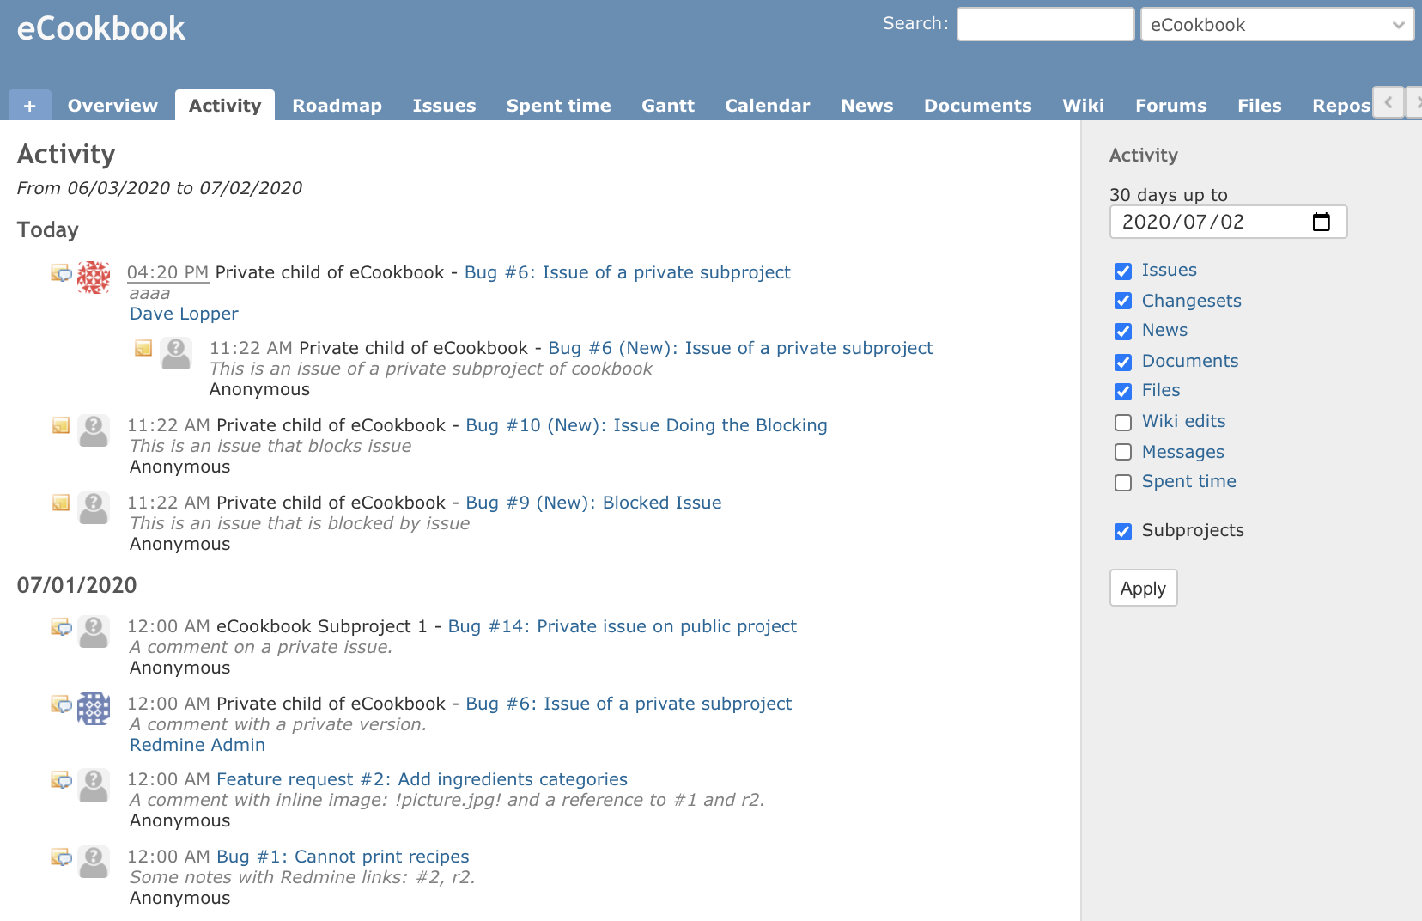Viewport: 1422px width, 921px height.
Task: Open the calendar picker icon in date field
Action: click(1322, 222)
